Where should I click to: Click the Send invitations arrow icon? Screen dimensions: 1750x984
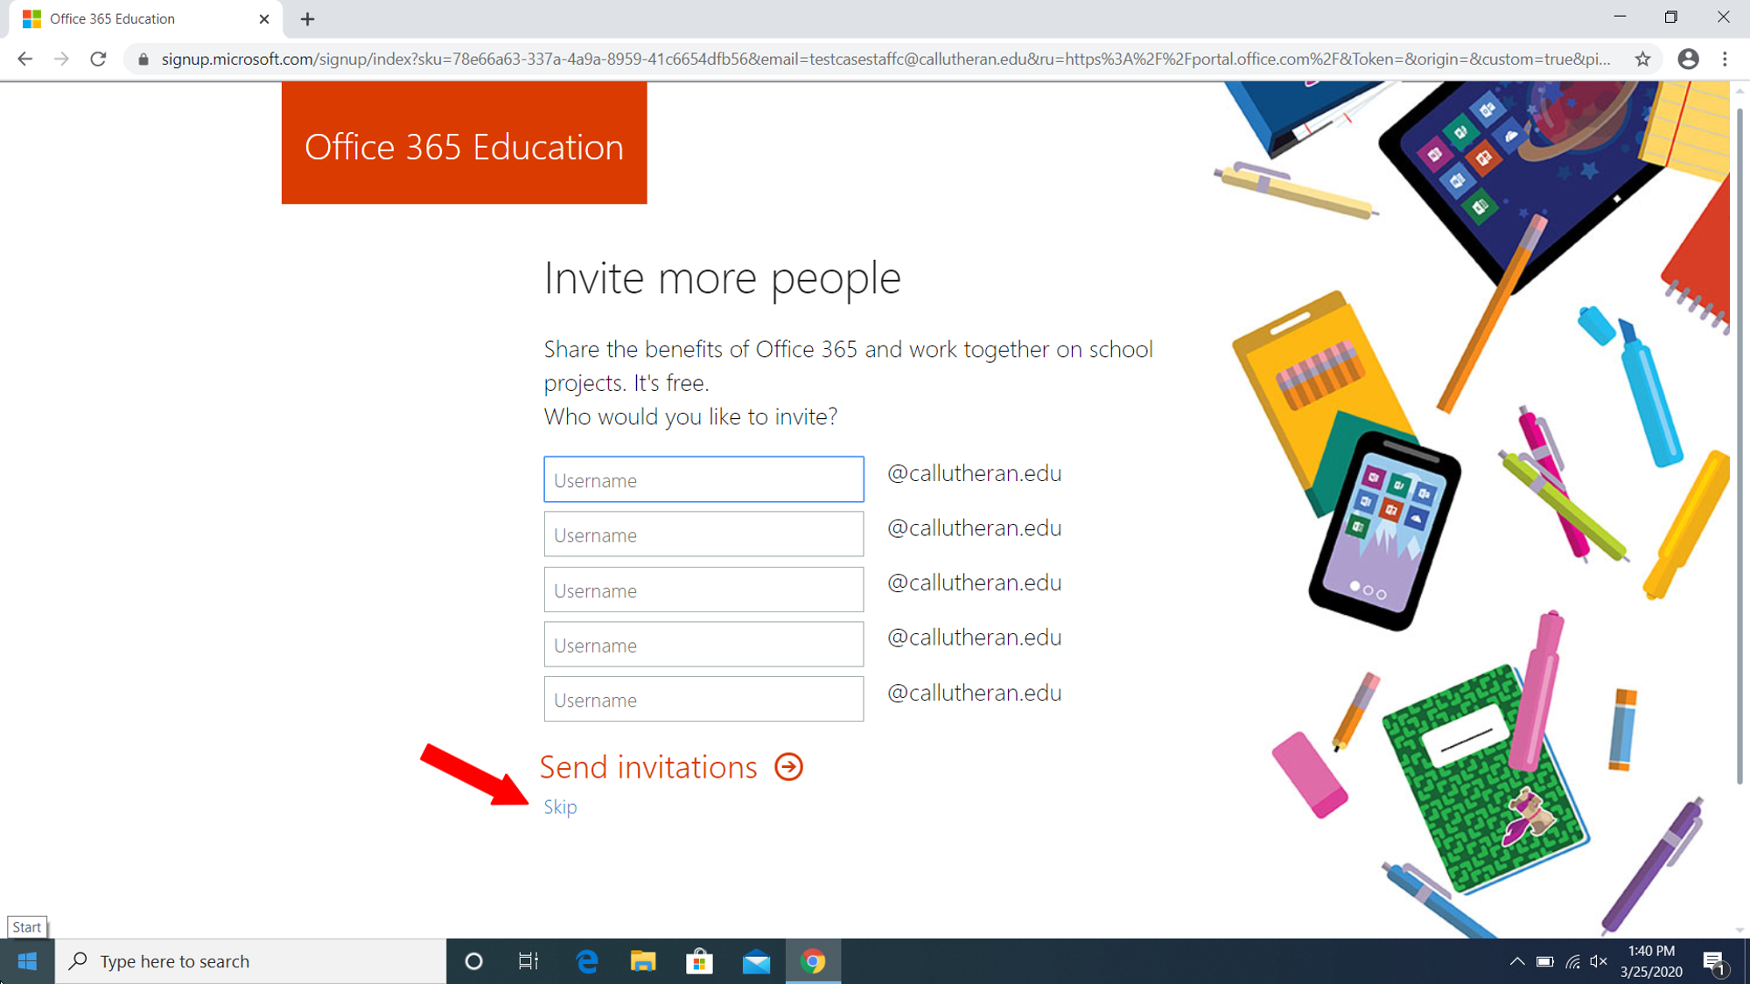click(x=788, y=767)
